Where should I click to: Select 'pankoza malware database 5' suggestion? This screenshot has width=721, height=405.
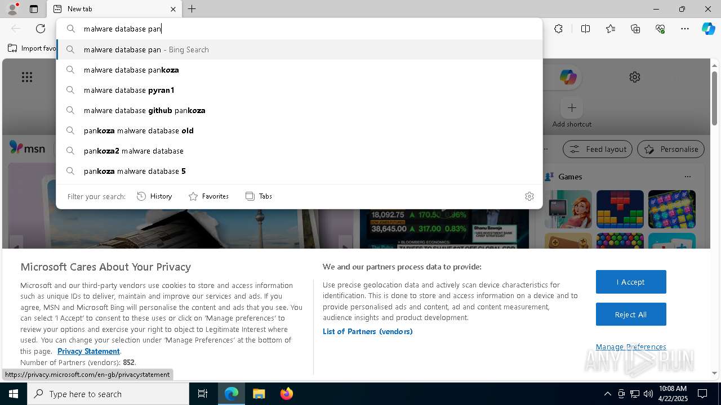(299, 171)
